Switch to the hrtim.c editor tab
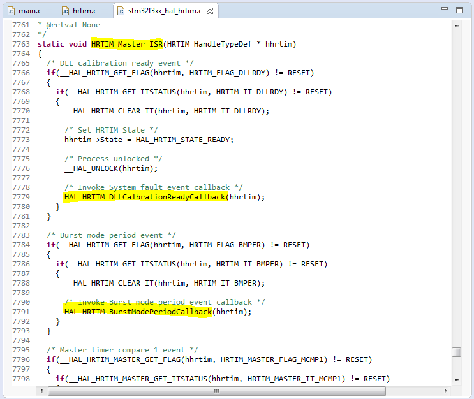 (x=80, y=11)
